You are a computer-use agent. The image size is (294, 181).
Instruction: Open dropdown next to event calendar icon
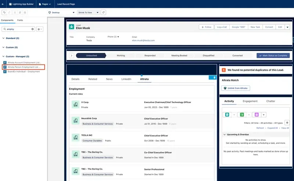click(263, 114)
